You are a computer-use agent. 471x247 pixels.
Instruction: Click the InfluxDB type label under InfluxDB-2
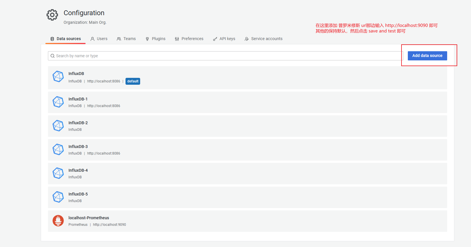click(x=75, y=130)
